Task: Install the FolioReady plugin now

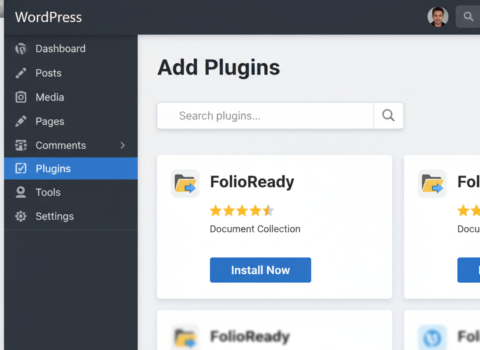Action: 261,270
